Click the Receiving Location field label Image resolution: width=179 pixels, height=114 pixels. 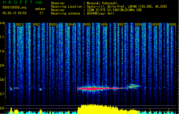click(x=66, y=7)
